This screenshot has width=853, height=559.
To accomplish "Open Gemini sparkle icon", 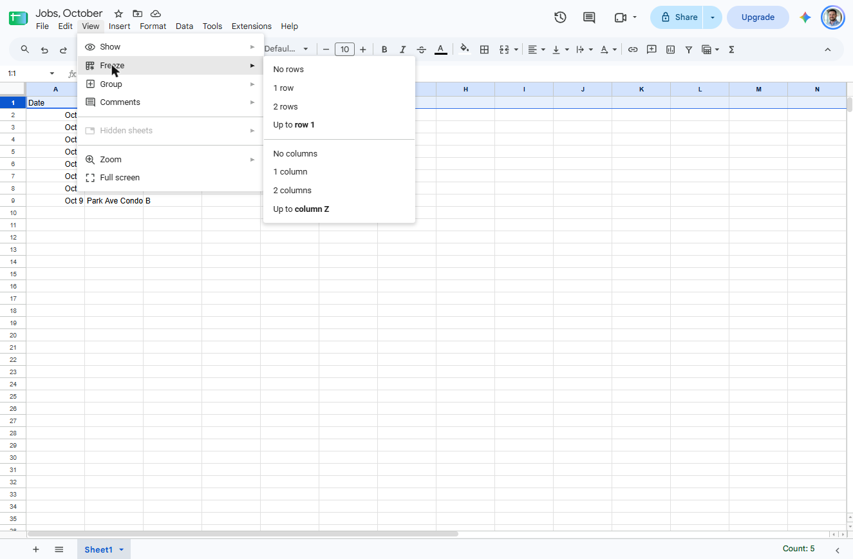I will 805,17.
